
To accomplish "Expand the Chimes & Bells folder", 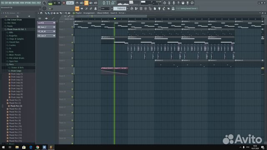I will [17, 67].
